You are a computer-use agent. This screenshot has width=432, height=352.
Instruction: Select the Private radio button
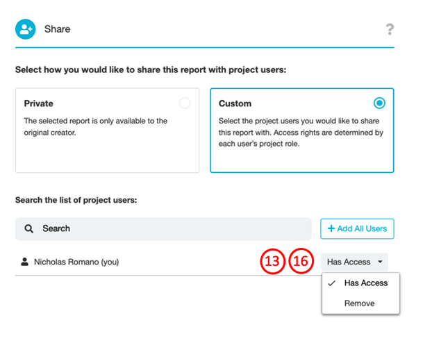point(184,103)
